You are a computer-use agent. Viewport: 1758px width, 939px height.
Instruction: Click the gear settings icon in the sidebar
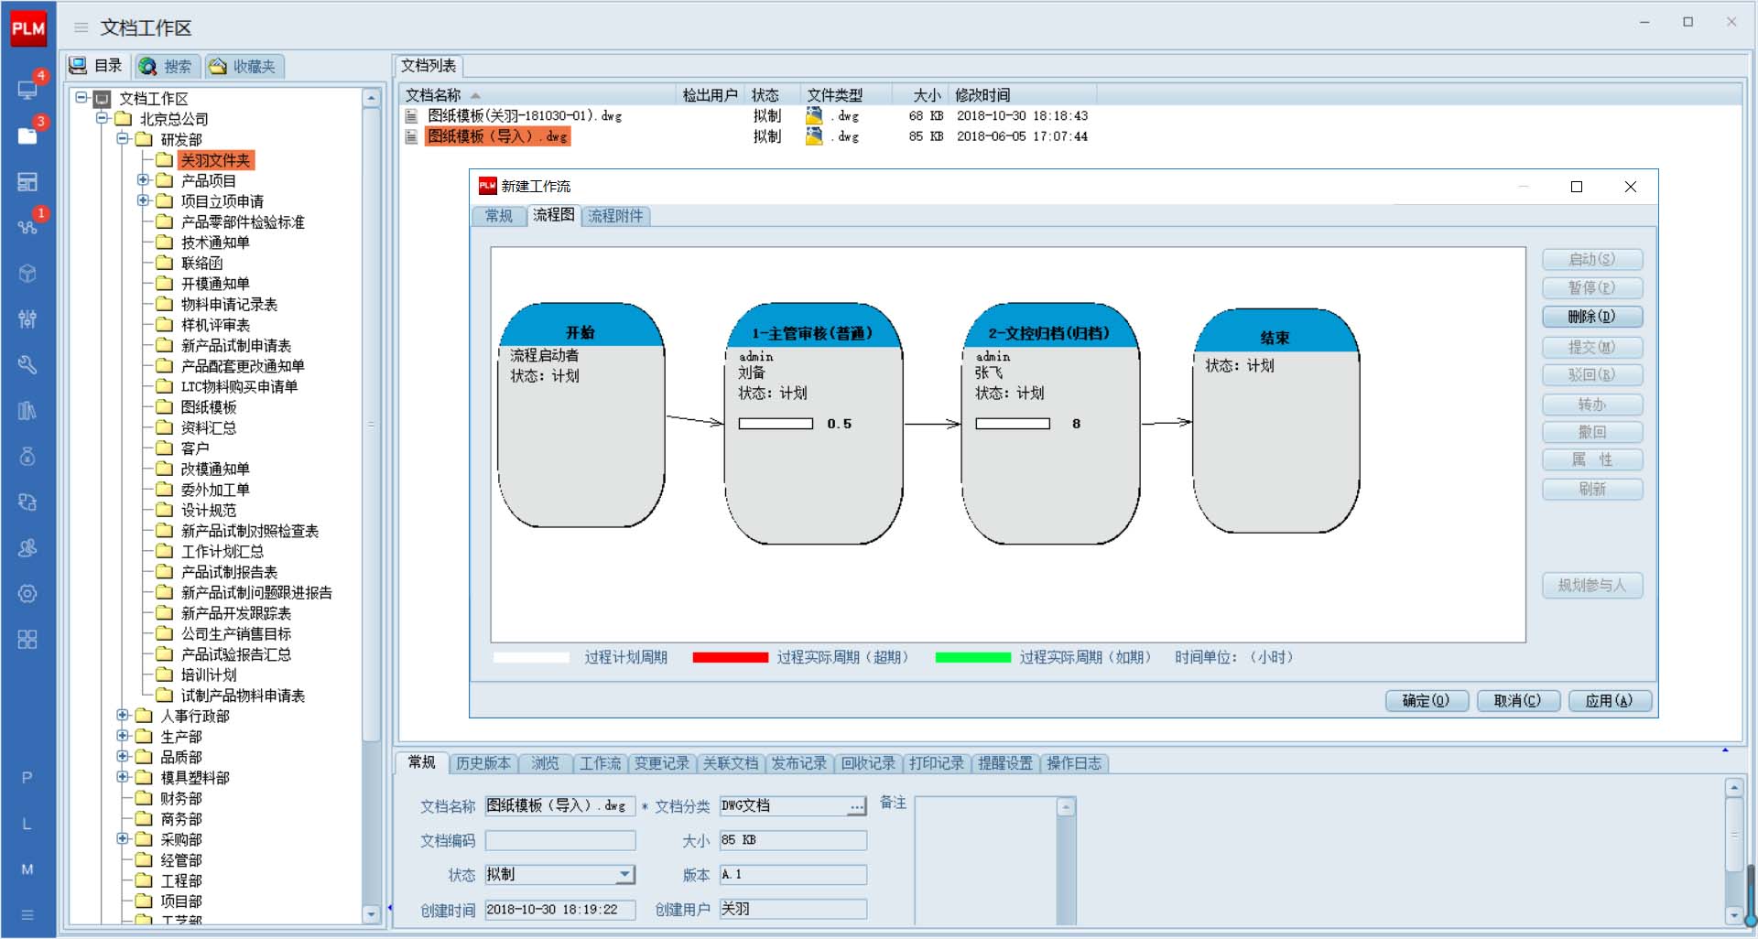tap(27, 593)
